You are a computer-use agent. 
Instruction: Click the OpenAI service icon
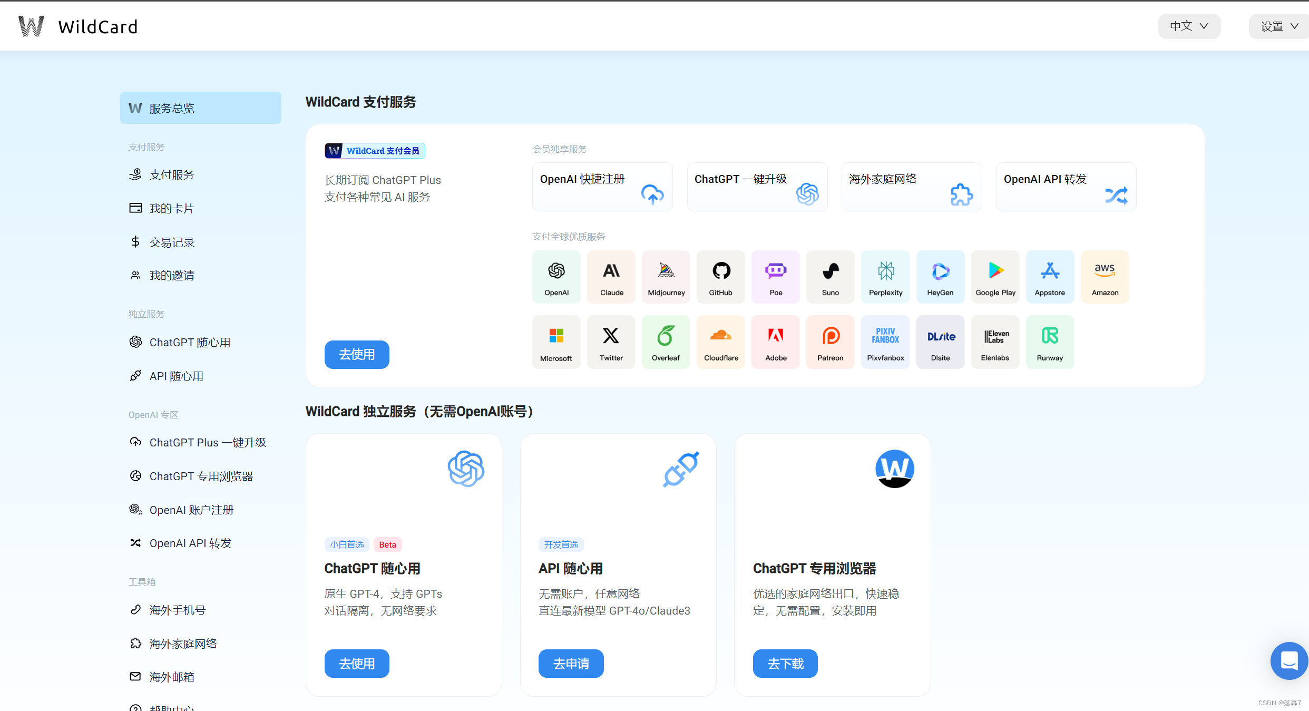(x=556, y=275)
